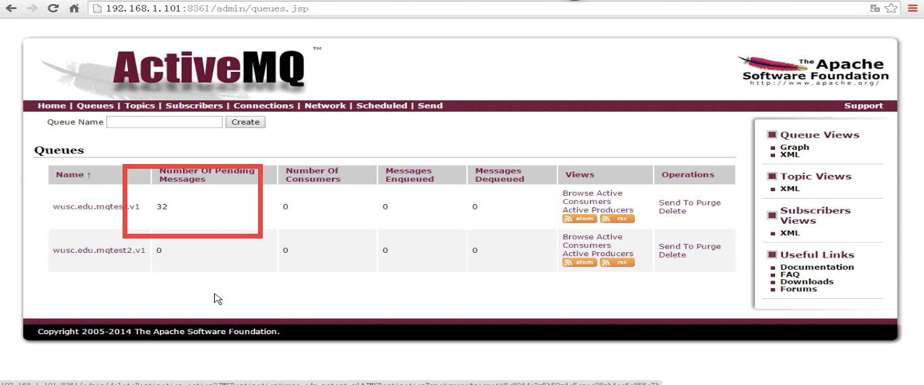The height and width of the screenshot is (385, 924).
Task: Open the Send menu item
Action: click(x=430, y=106)
